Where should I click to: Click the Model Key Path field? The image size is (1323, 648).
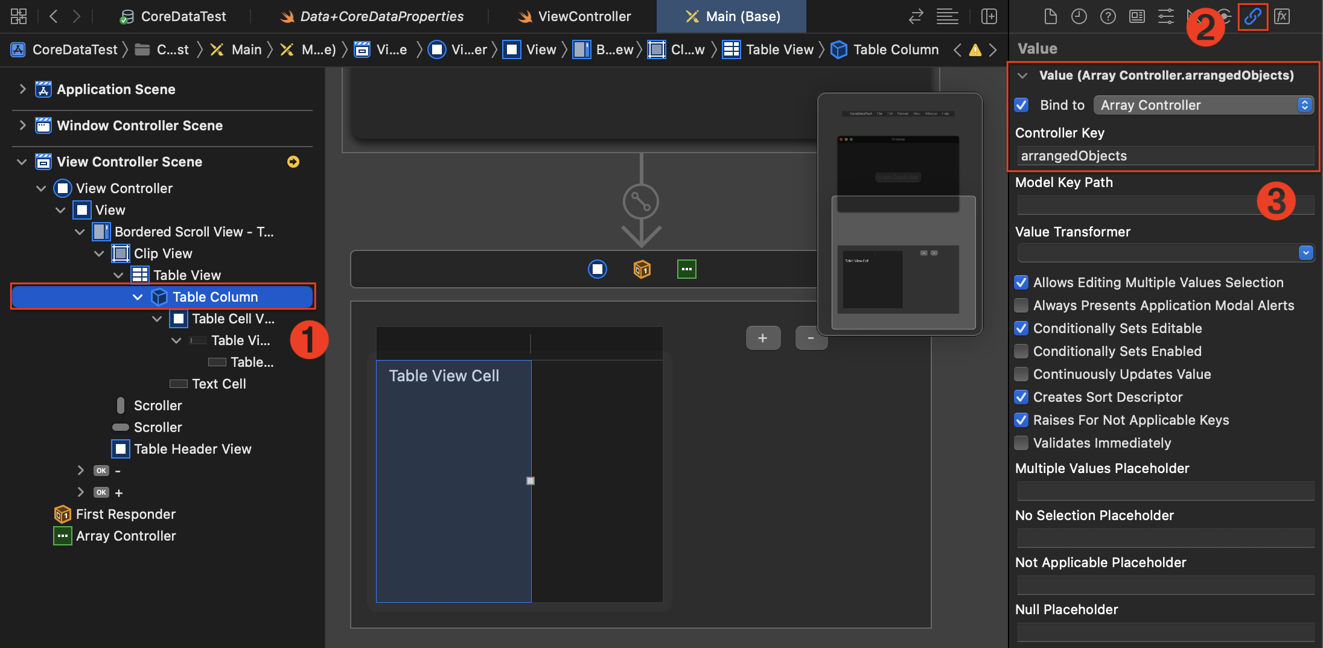[1165, 206]
